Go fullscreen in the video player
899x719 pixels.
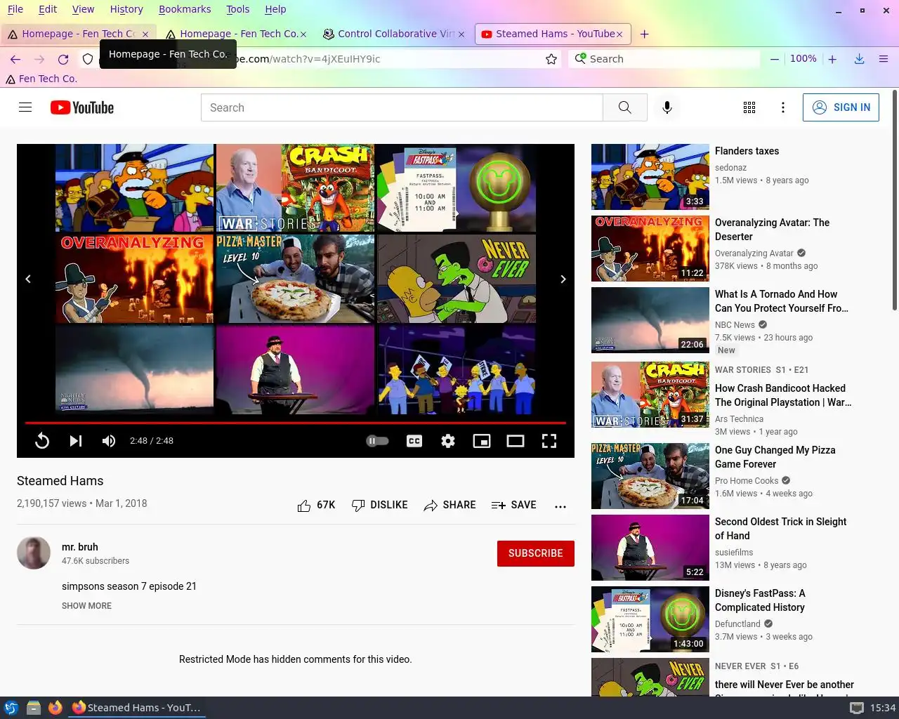pos(549,441)
